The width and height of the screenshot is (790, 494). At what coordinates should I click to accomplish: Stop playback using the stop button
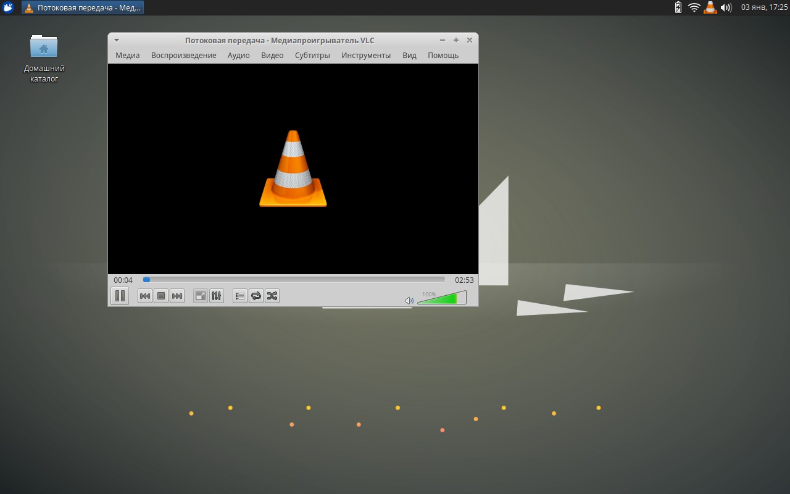click(161, 296)
